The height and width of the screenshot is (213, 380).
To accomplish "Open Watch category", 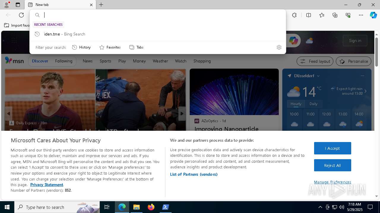I will click(x=180, y=61).
